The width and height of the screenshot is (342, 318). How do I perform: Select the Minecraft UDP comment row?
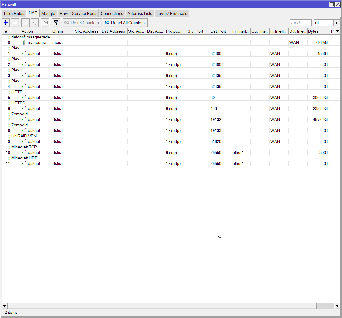point(171,158)
